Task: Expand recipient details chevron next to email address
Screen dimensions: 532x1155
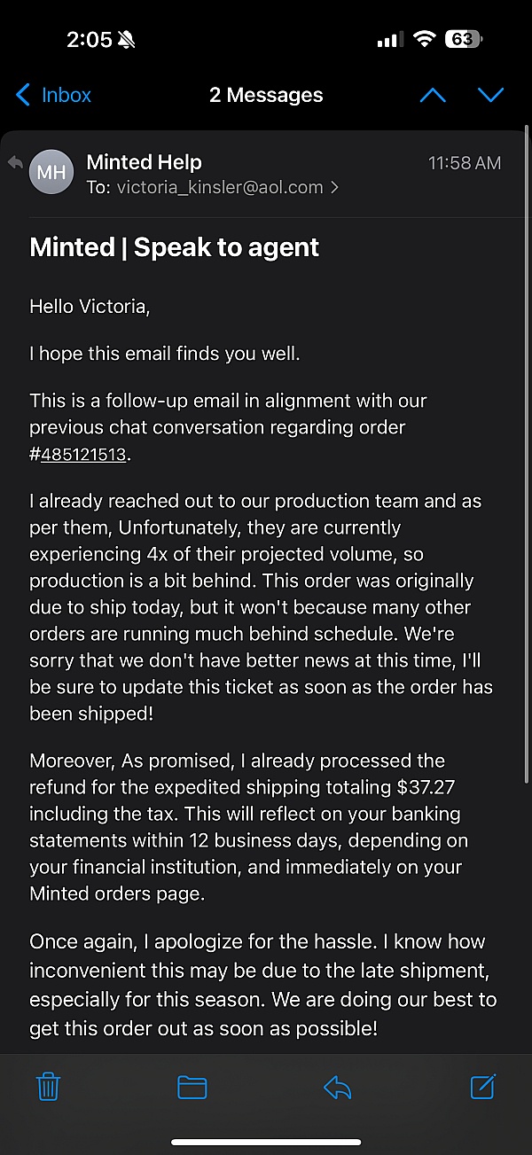Action: [334, 187]
